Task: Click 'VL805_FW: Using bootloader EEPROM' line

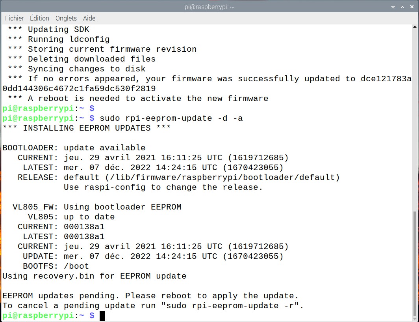Action: (97, 207)
